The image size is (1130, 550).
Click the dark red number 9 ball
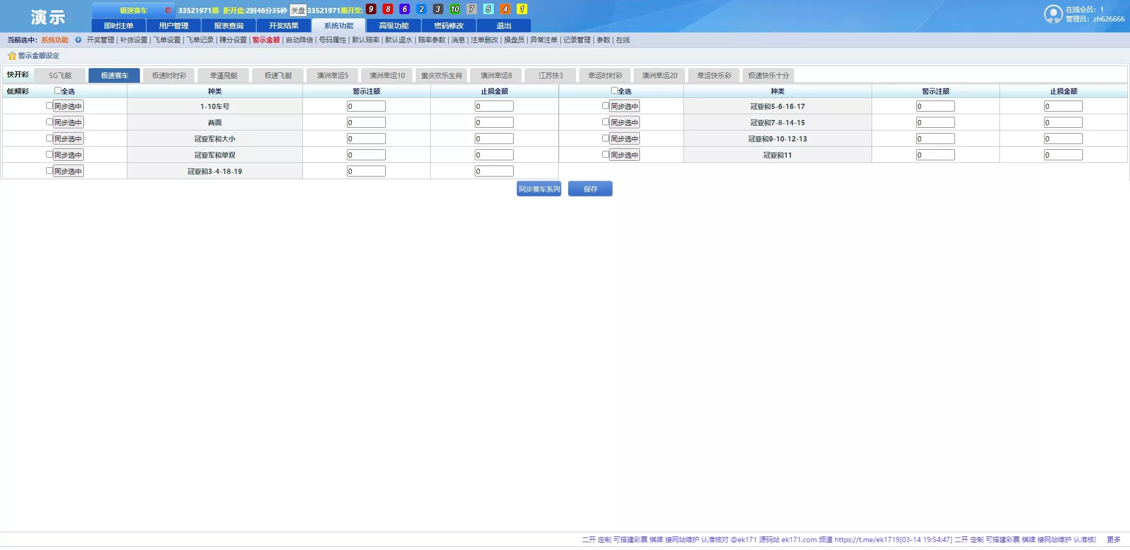click(x=371, y=9)
